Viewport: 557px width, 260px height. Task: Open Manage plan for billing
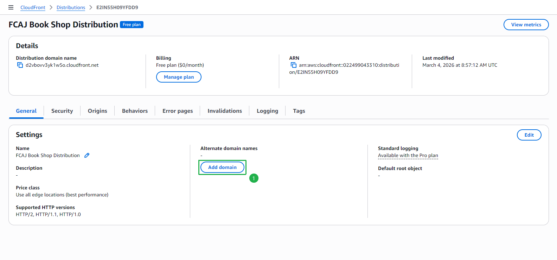[179, 77]
